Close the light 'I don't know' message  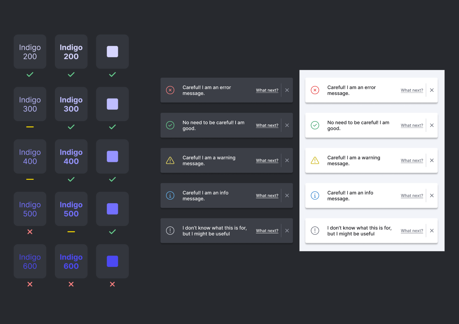432,231
